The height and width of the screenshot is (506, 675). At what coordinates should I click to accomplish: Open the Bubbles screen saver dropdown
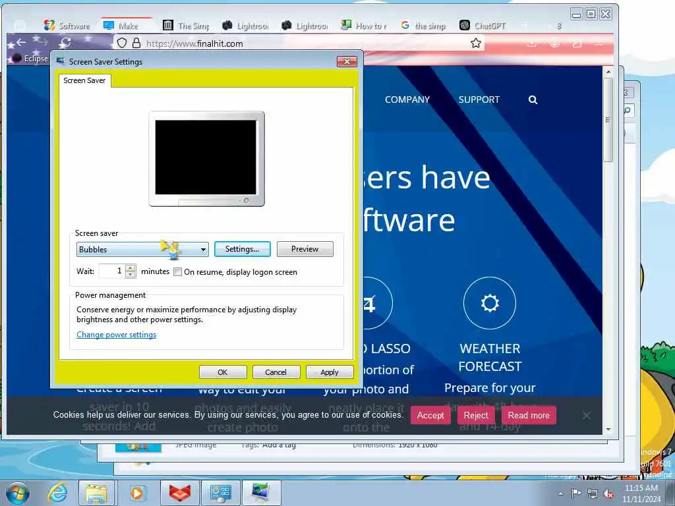[x=142, y=249]
